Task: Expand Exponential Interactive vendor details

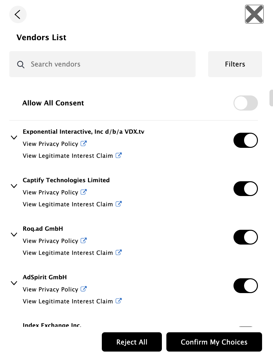Action: [x=14, y=138]
